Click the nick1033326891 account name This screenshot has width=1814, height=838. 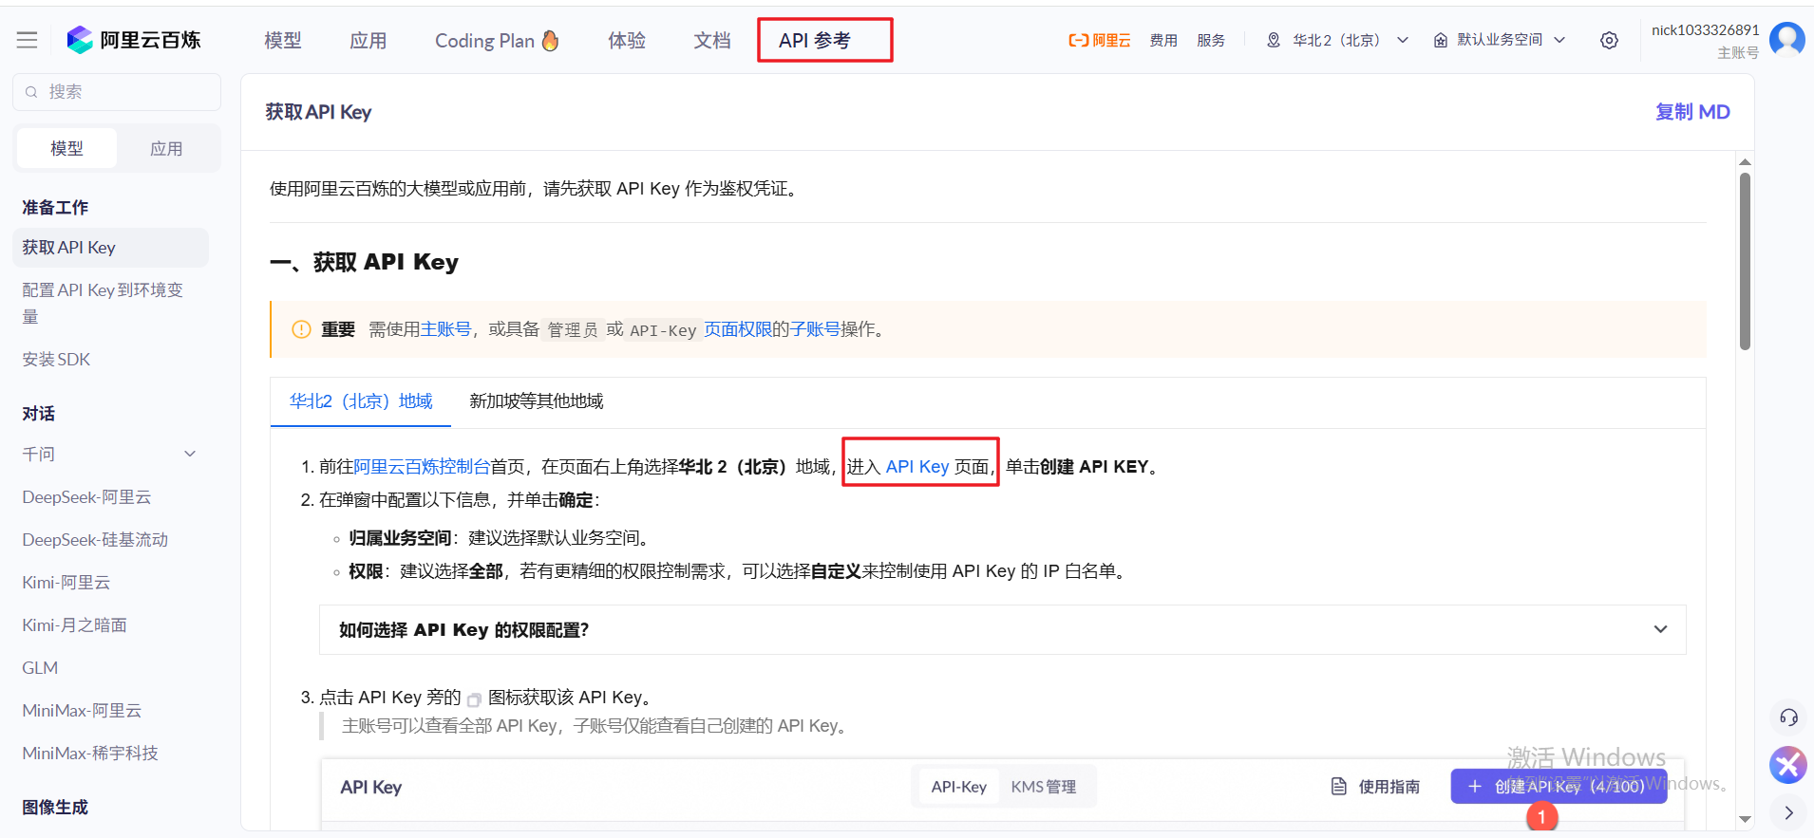(1705, 30)
